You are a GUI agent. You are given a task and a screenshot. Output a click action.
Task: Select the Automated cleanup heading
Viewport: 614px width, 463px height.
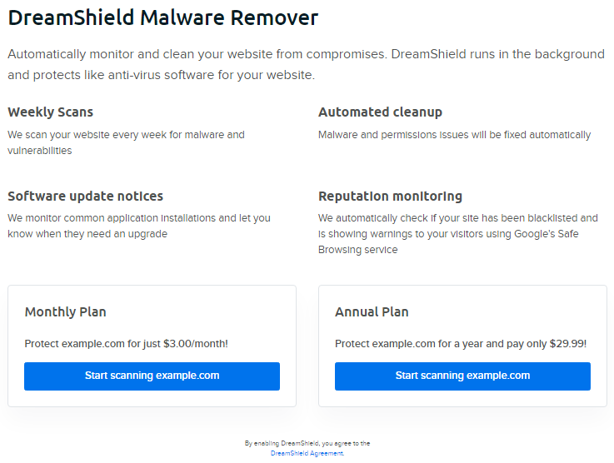click(380, 112)
